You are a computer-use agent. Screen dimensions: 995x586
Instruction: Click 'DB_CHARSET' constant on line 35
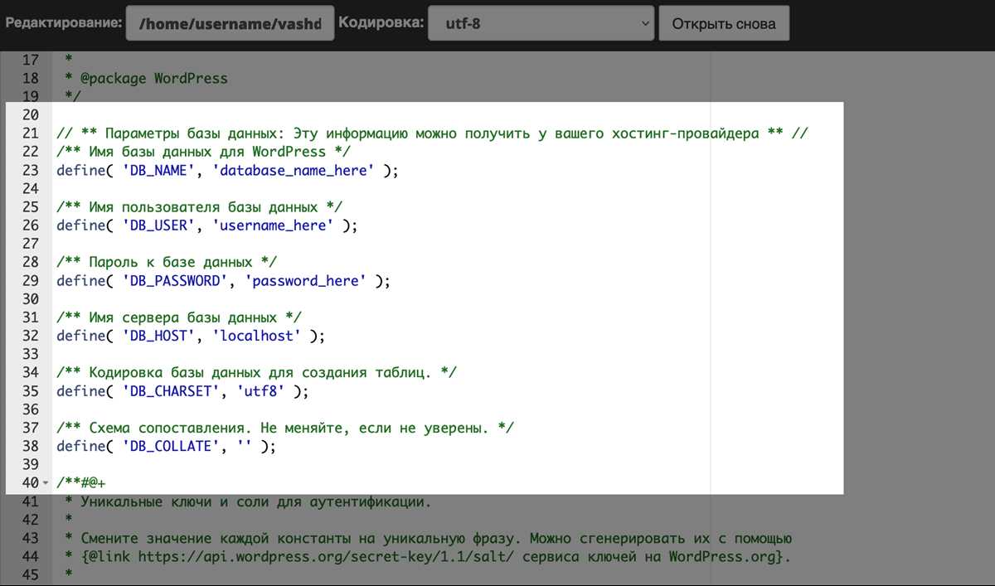[172, 390]
